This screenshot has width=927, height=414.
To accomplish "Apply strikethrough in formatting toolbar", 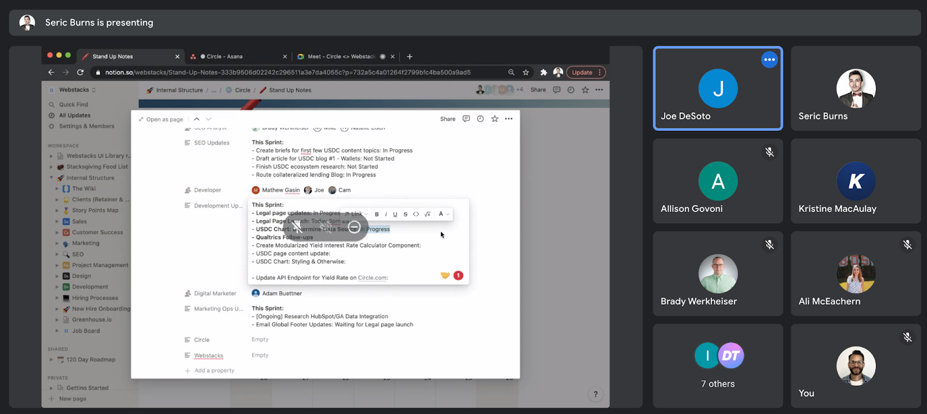I will [406, 214].
